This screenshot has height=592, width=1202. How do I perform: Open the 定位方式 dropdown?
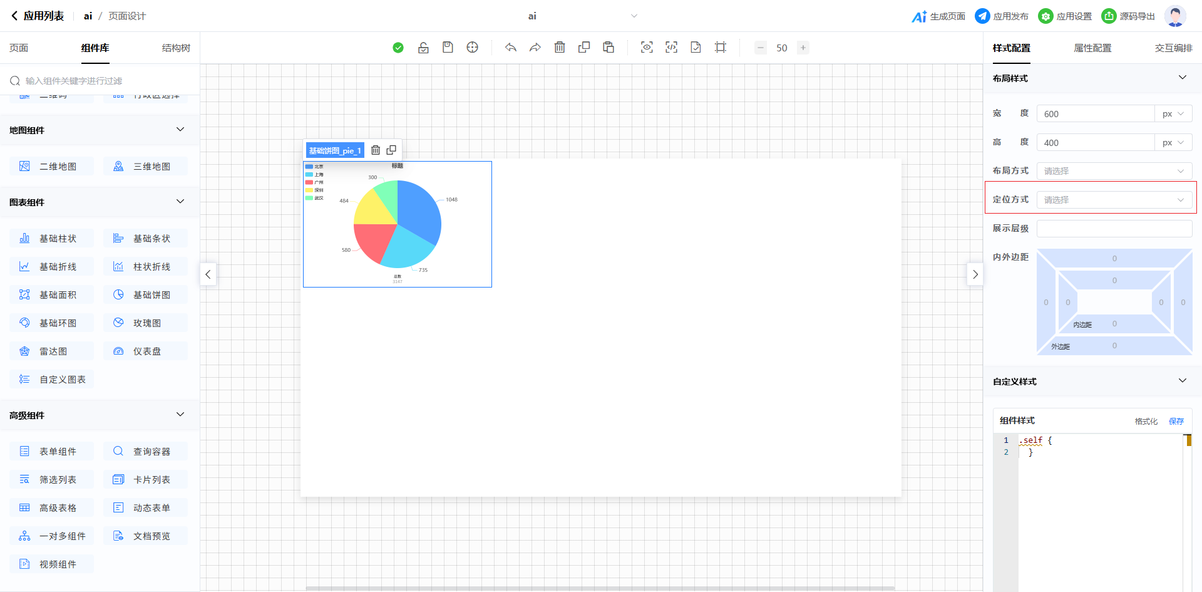pyautogui.click(x=1114, y=200)
